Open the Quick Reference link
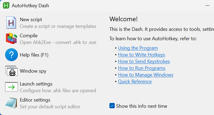The width and height of the screenshot is (214, 115). [x=135, y=81]
